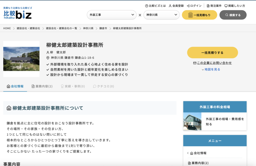The height and width of the screenshot is (166, 256).
Task: Click the 一括見積もり calculator button
Action: 199,15
